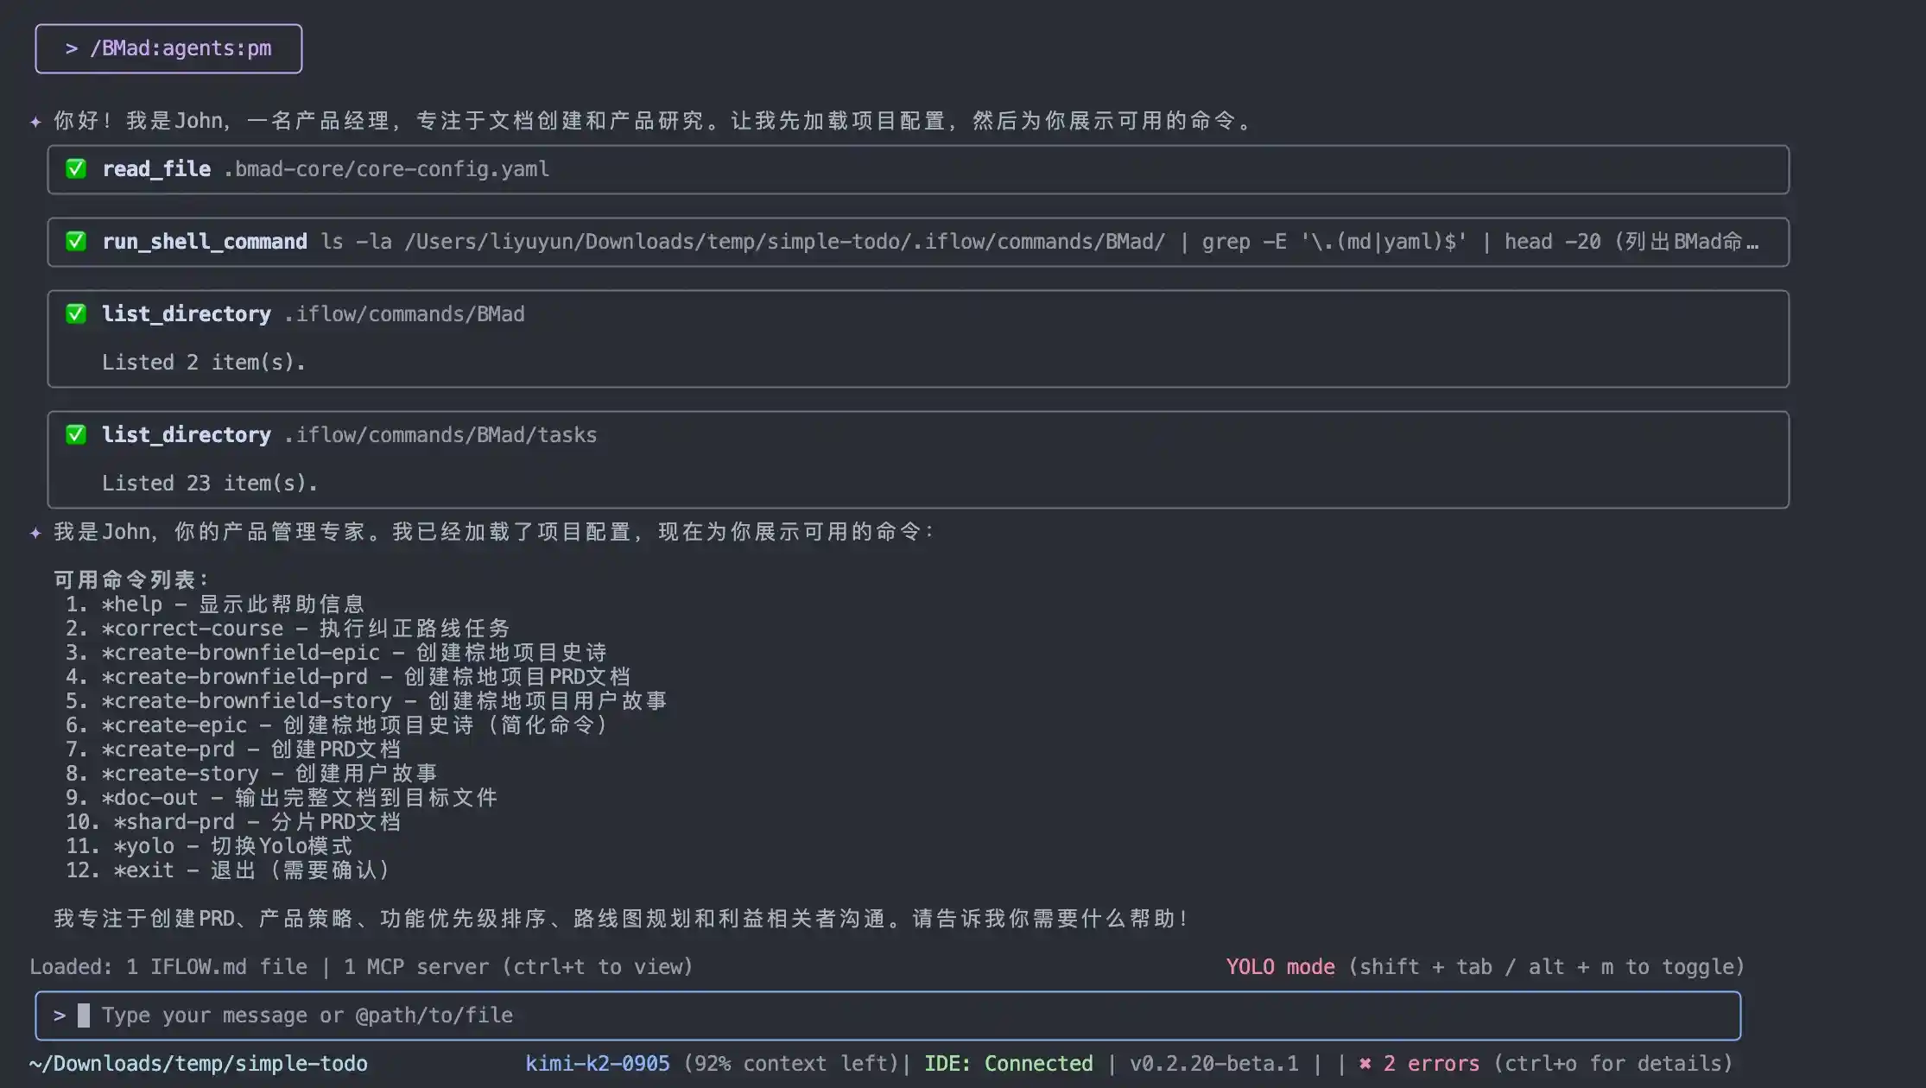Viewport: 1926px width, 1088px height.
Task: Click the sparkle icon before John's greeting
Action: [35, 122]
